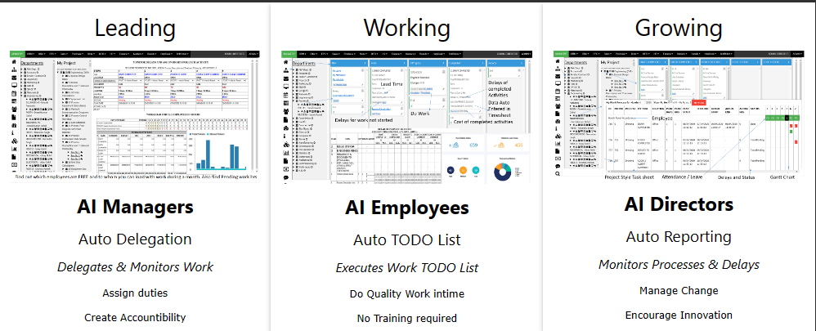This screenshot has width=816, height=331.
Task: Open mail envelope icon in Leading screenshot sidebar
Action: [x=14, y=78]
